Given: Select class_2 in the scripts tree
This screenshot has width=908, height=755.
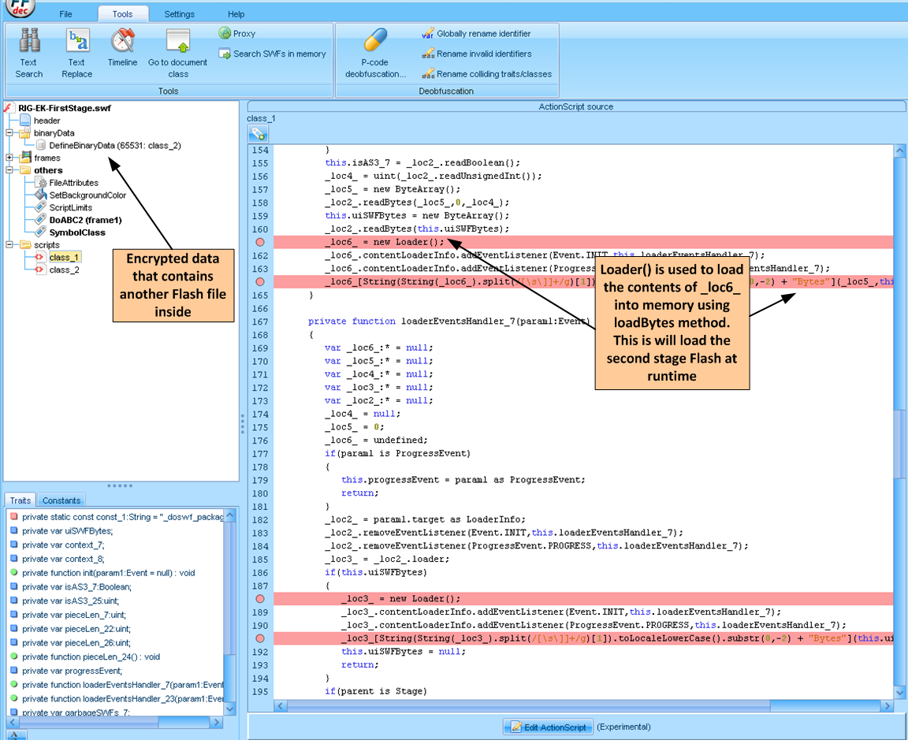Looking at the screenshot, I should pos(63,270).
